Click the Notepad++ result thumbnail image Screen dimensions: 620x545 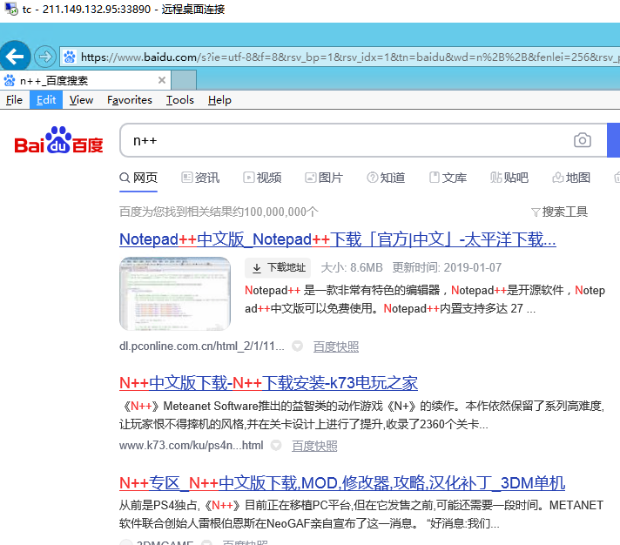coord(175,294)
